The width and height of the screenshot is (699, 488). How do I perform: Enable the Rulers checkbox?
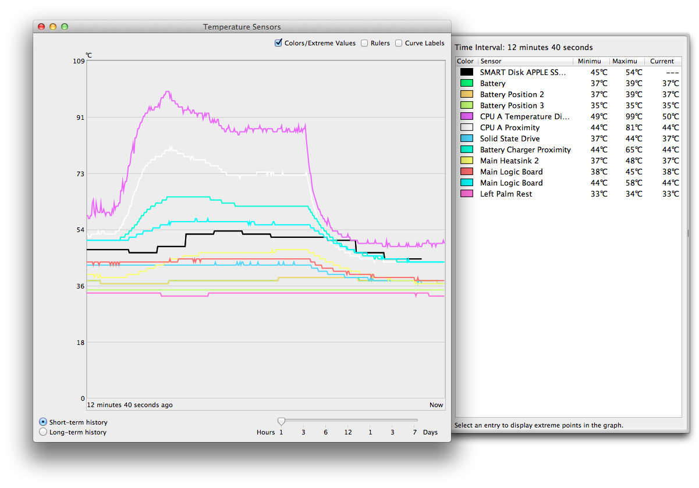[x=364, y=43]
